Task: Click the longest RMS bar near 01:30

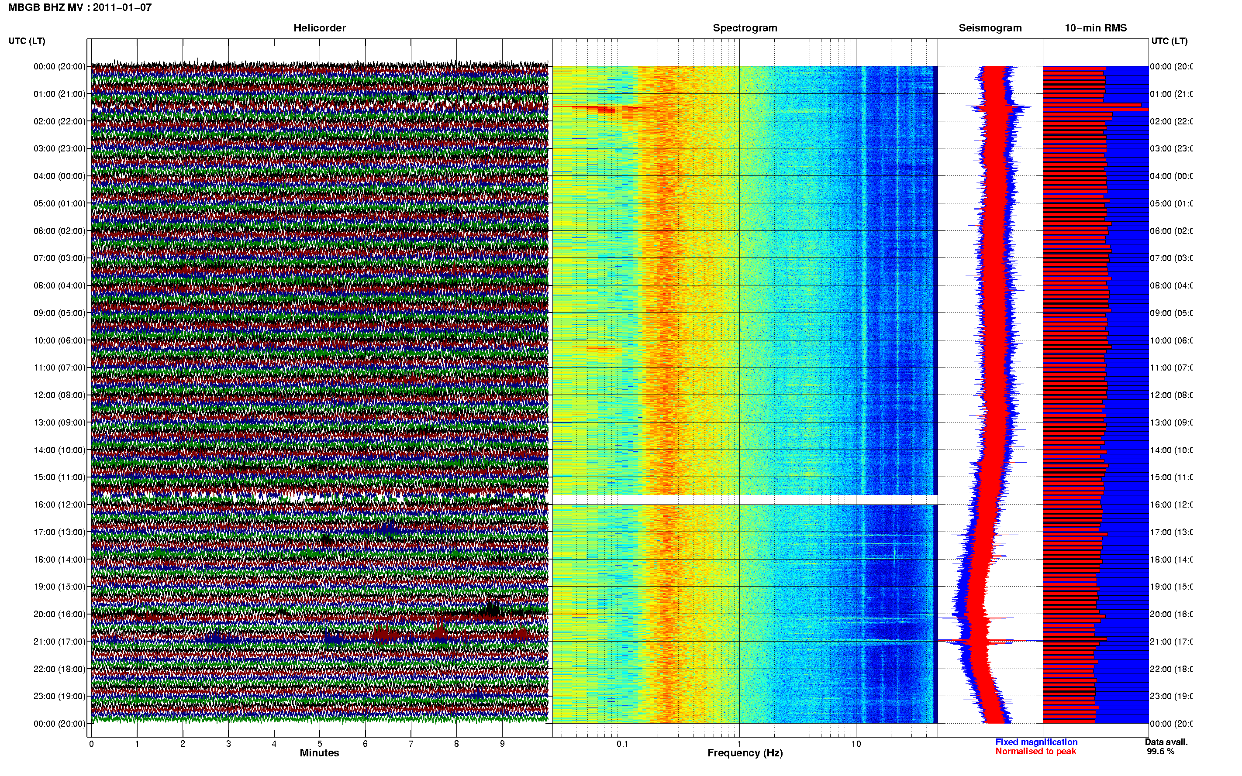Action: coord(1096,109)
